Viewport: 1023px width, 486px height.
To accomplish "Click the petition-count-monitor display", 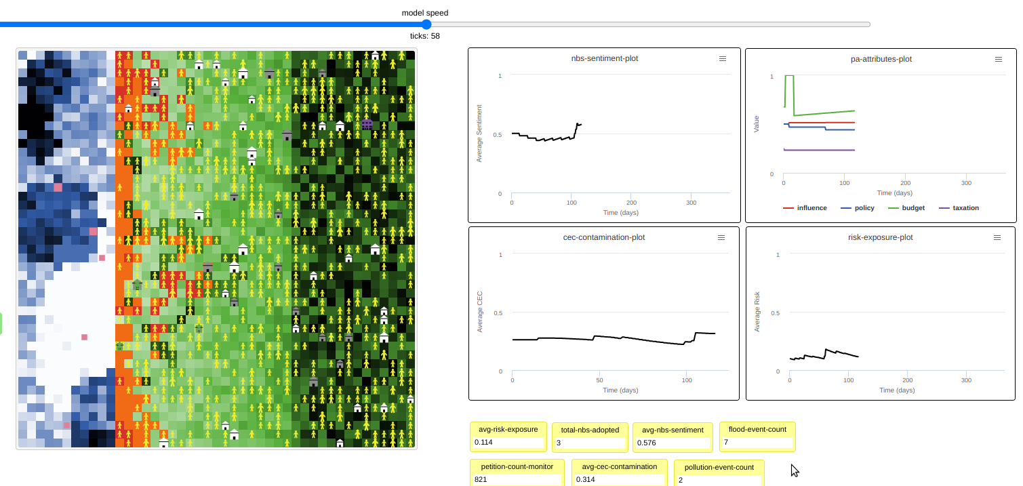I will [517, 473].
